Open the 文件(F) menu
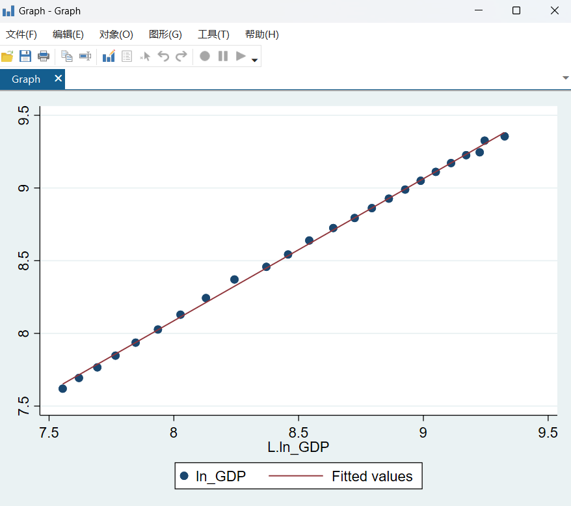This screenshot has width=571, height=506. pos(21,35)
